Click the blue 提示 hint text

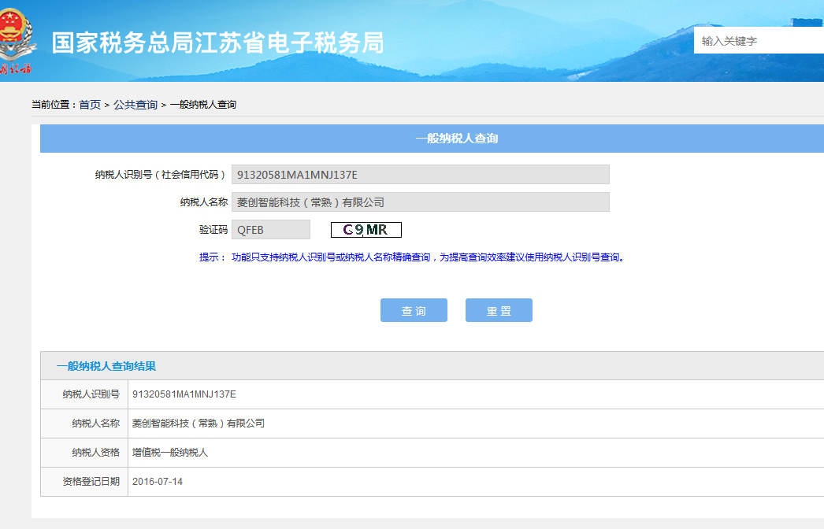point(412,257)
